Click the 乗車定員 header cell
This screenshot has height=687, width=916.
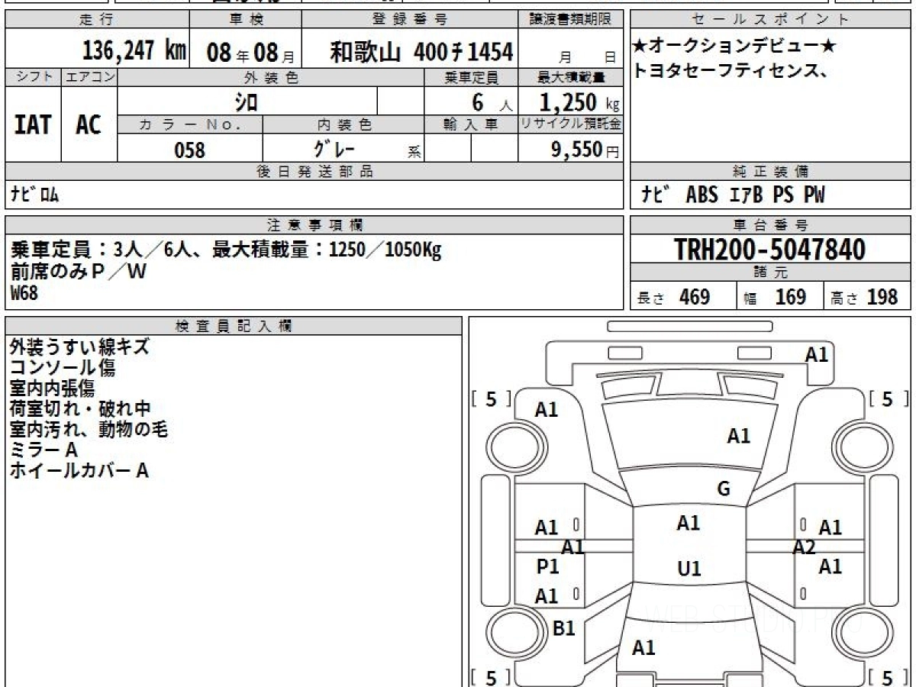(x=471, y=77)
